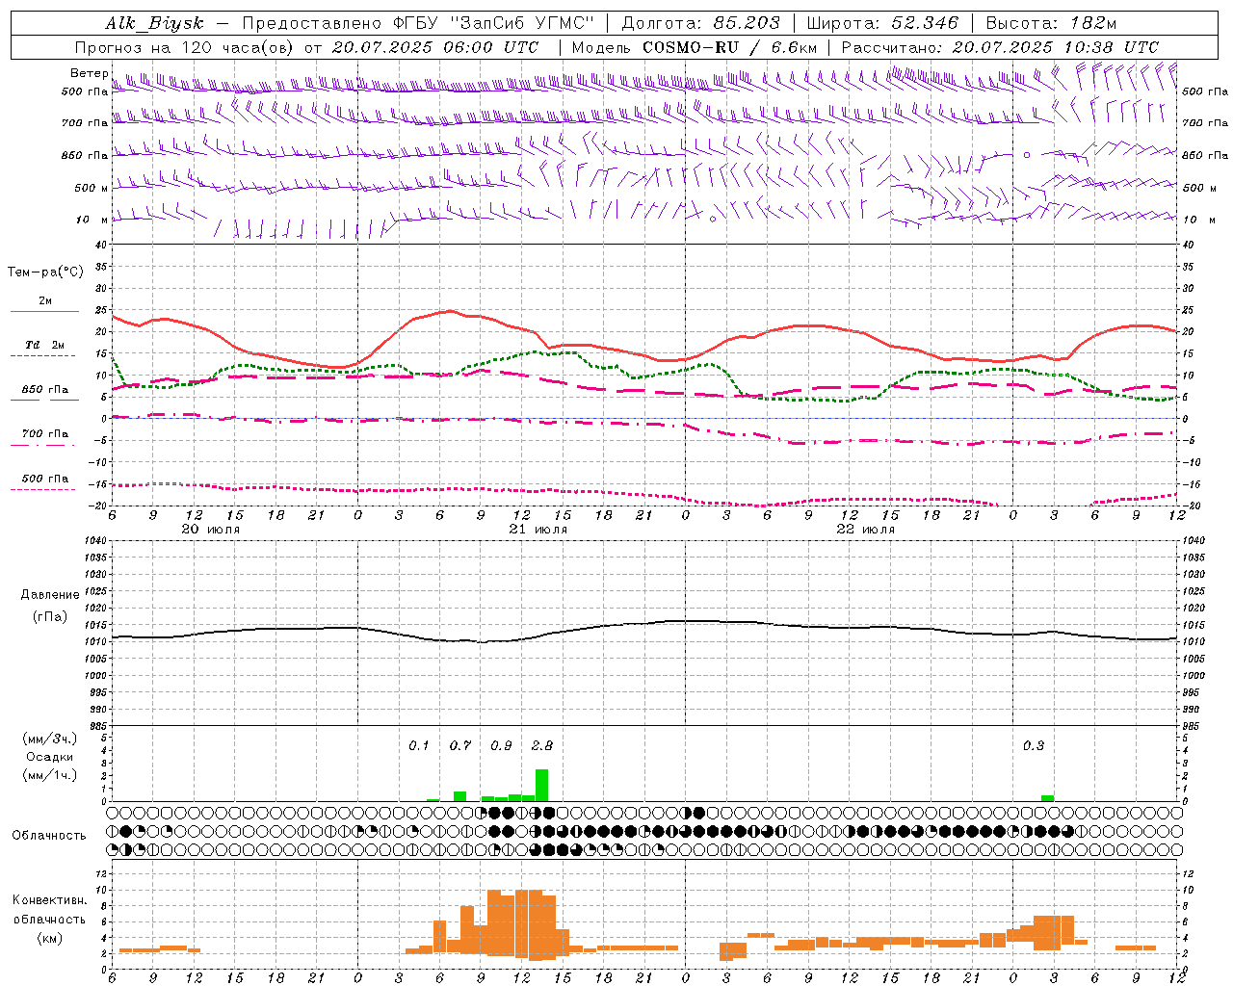Click the date label 22 июля

pos(866,530)
